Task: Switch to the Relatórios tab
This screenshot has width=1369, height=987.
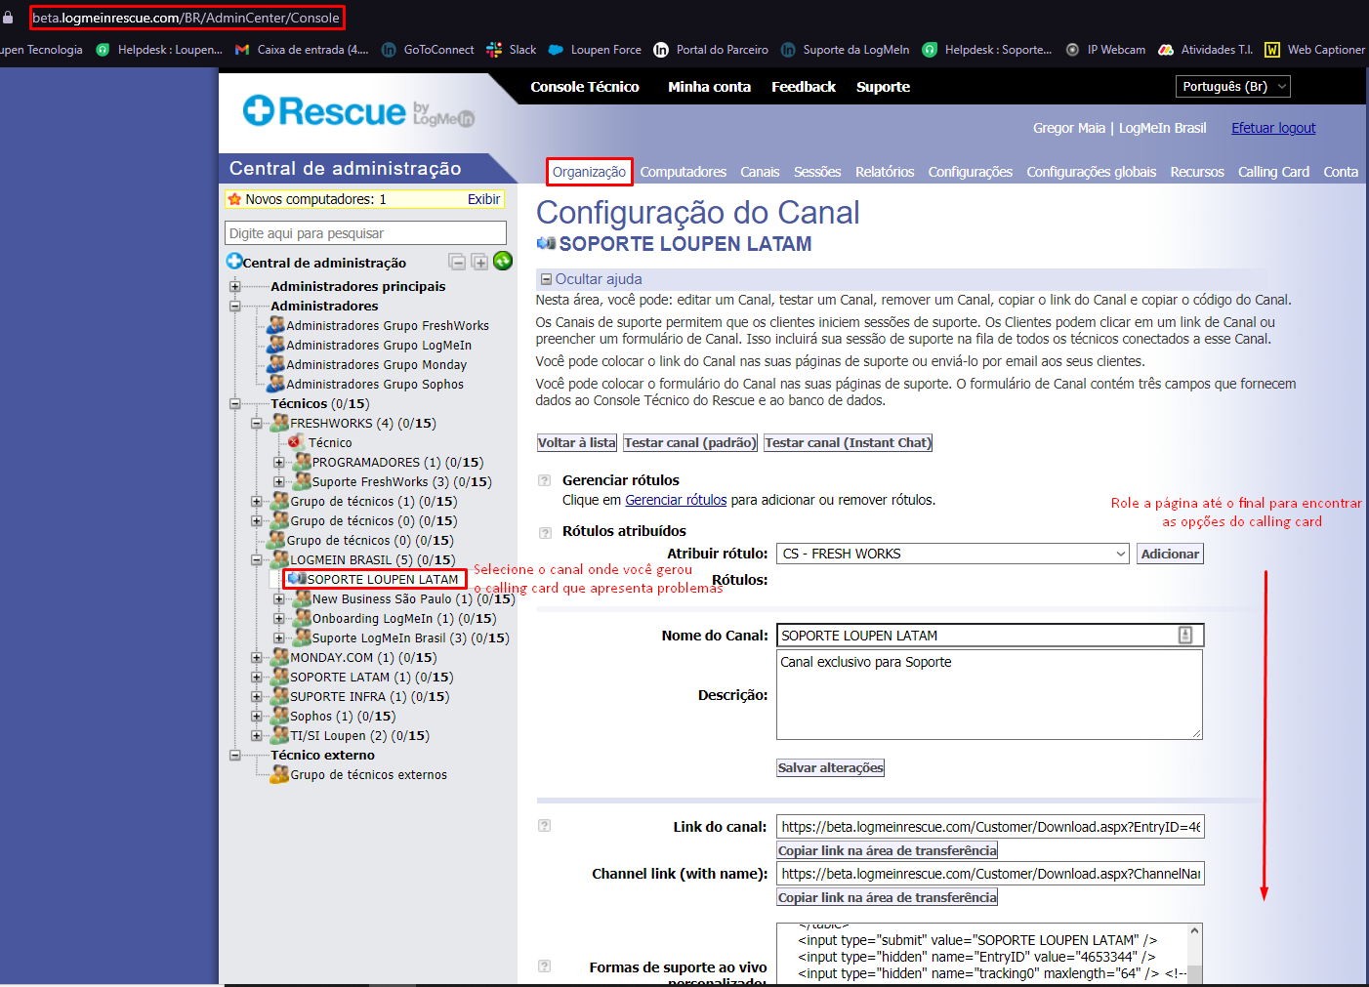Action: coord(885,172)
